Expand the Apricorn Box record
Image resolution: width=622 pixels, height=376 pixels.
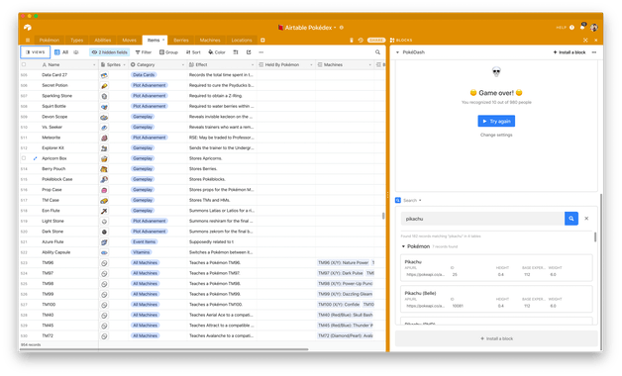pyautogui.click(x=36, y=158)
